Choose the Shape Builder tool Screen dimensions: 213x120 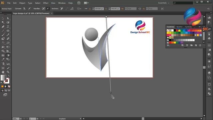tap(3, 51)
